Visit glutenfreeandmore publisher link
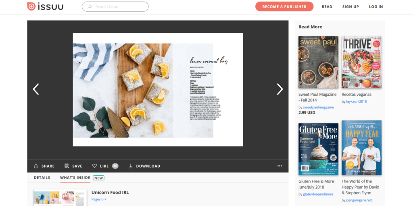 [x=318, y=194]
